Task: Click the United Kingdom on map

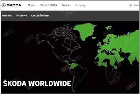Action: [100, 44]
